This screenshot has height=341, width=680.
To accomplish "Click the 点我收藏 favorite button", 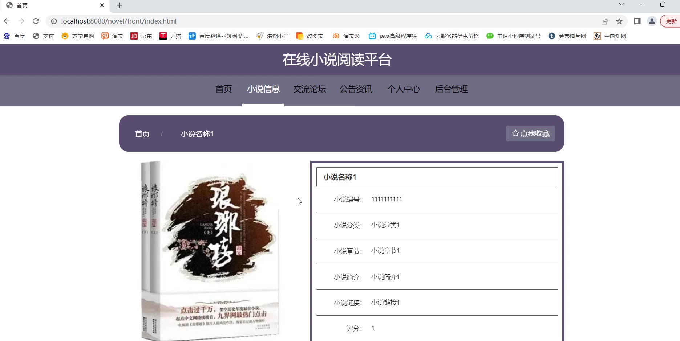I will click(530, 133).
